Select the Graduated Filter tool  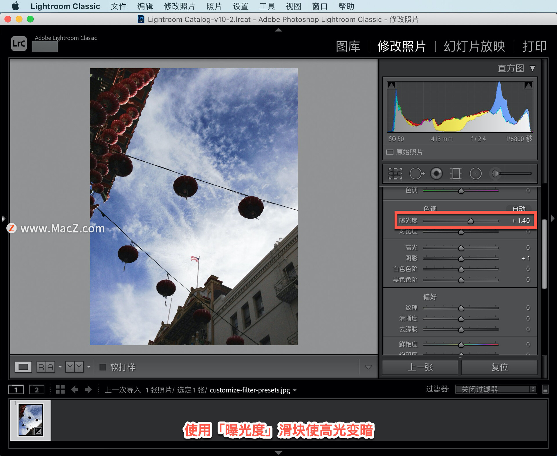(x=456, y=174)
